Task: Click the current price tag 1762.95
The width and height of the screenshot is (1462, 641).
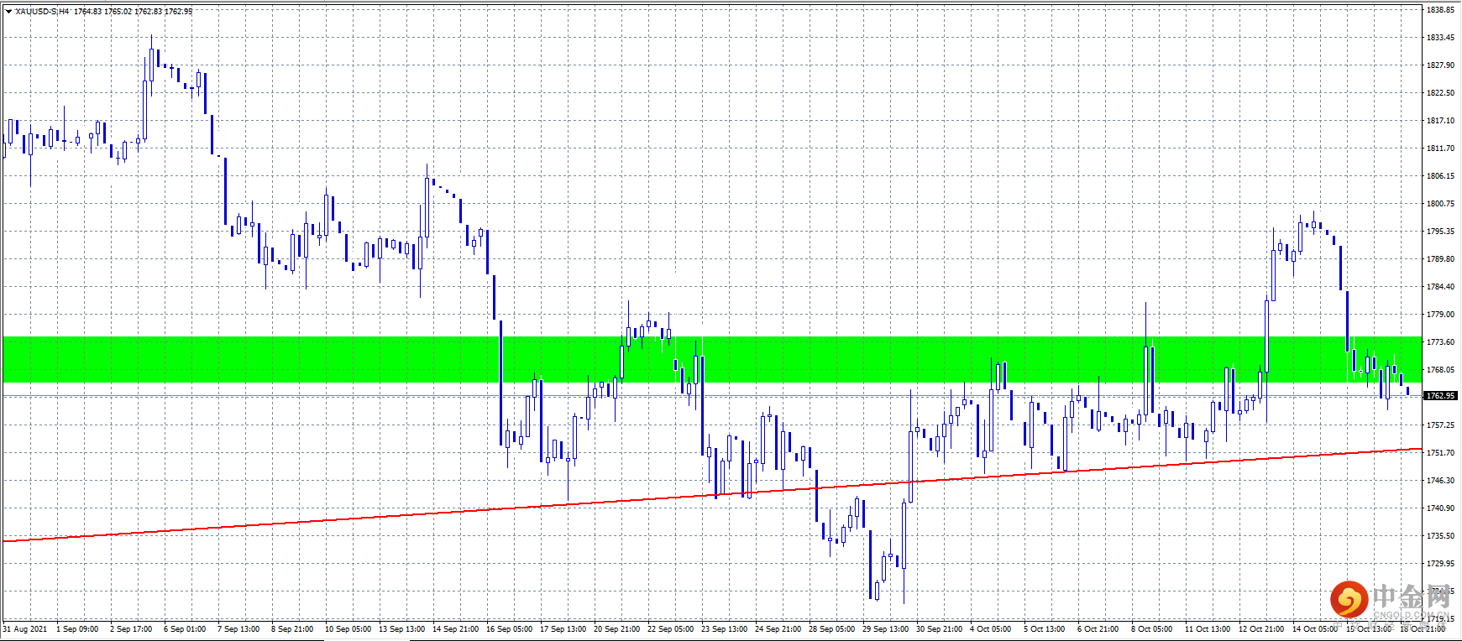Action: coord(1441,395)
